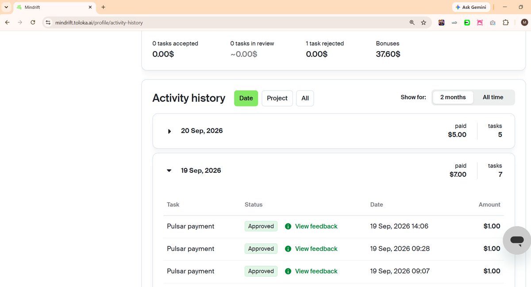The width and height of the screenshot is (531, 287).
Task: Click the browser back arrow
Action: click(x=7, y=23)
